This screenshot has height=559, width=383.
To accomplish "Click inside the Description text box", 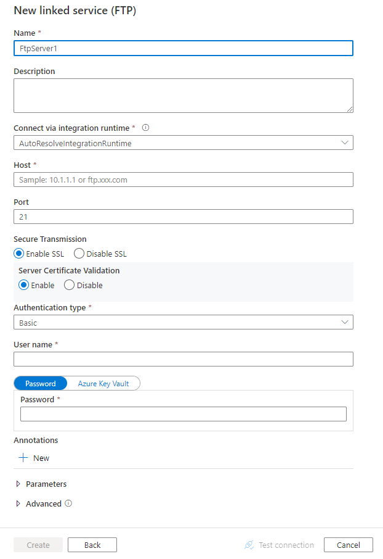I will click(x=183, y=95).
